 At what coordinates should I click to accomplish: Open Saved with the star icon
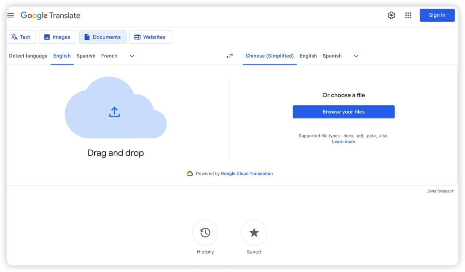pyautogui.click(x=254, y=232)
